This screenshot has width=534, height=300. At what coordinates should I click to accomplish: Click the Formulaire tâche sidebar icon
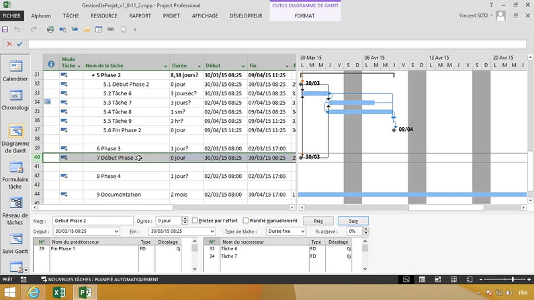tap(15, 168)
